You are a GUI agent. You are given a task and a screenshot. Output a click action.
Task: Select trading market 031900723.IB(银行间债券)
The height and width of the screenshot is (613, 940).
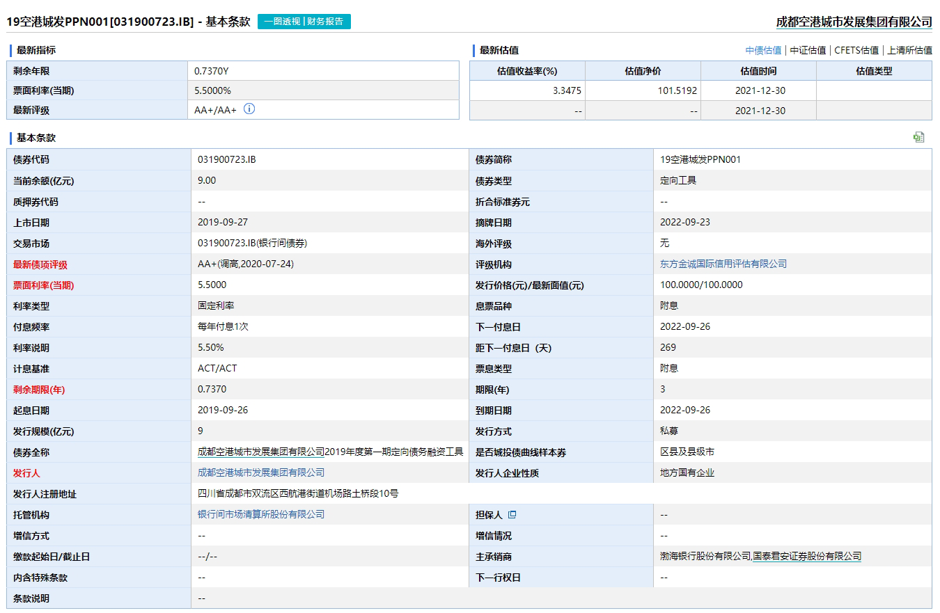253,243
